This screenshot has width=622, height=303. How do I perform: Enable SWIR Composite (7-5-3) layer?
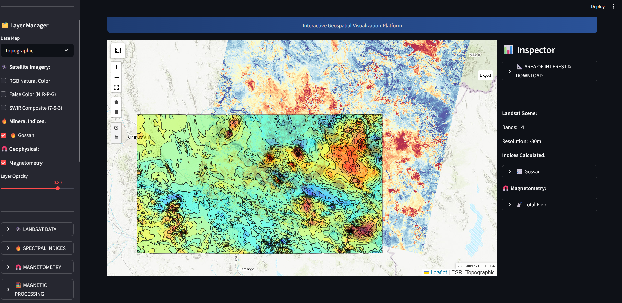(4, 108)
